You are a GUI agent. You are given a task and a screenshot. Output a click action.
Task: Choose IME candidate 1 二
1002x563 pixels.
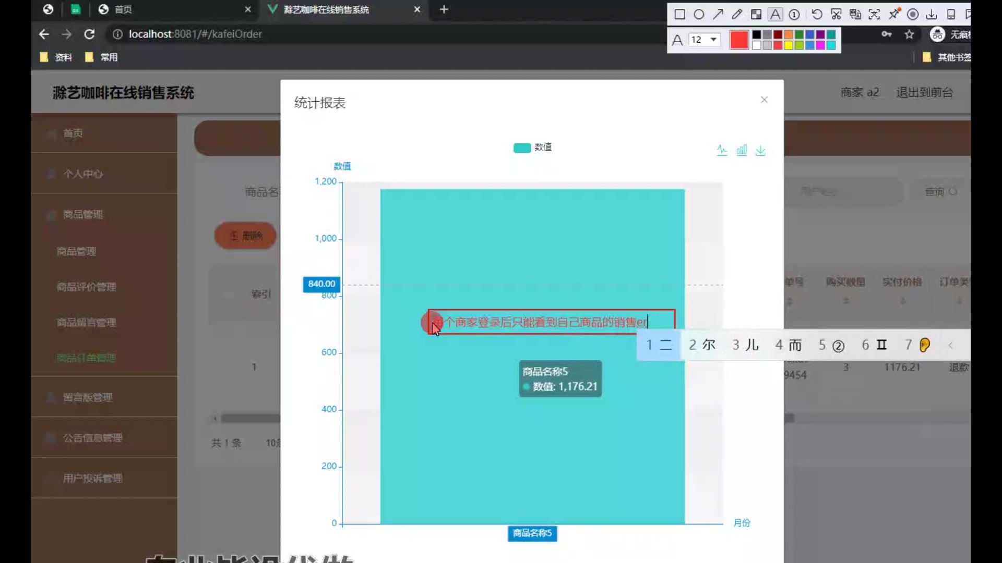tap(659, 345)
